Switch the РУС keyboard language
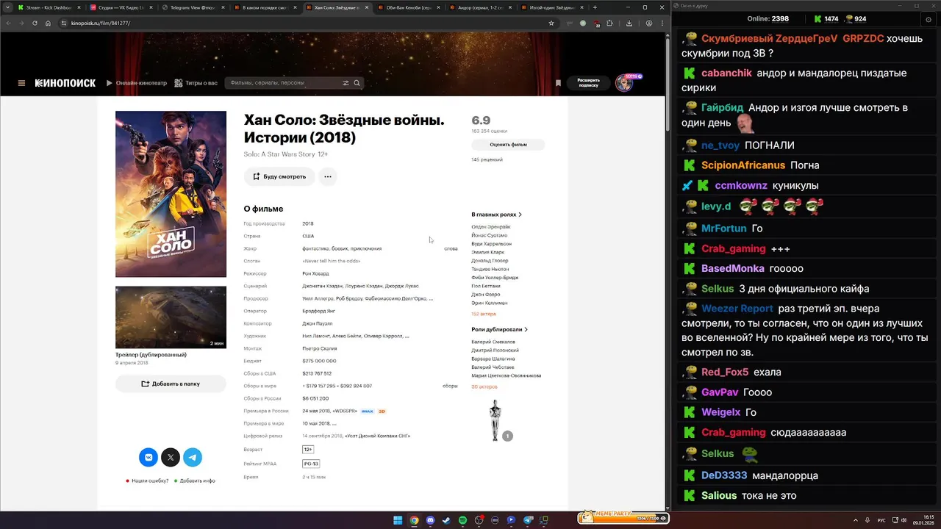Image resolution: width=941 pixels, height=529 pixels. click(x=881, y=520)
